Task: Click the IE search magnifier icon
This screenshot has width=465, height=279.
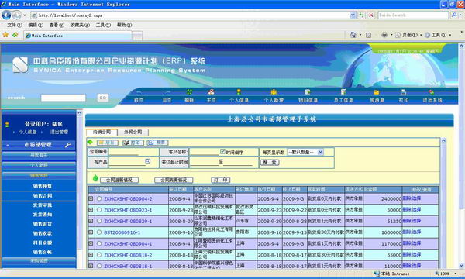Action: [x=453, y=15]
